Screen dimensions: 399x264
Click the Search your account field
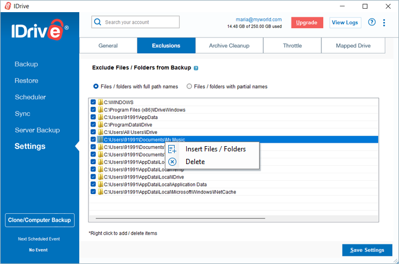pos(140,22)
